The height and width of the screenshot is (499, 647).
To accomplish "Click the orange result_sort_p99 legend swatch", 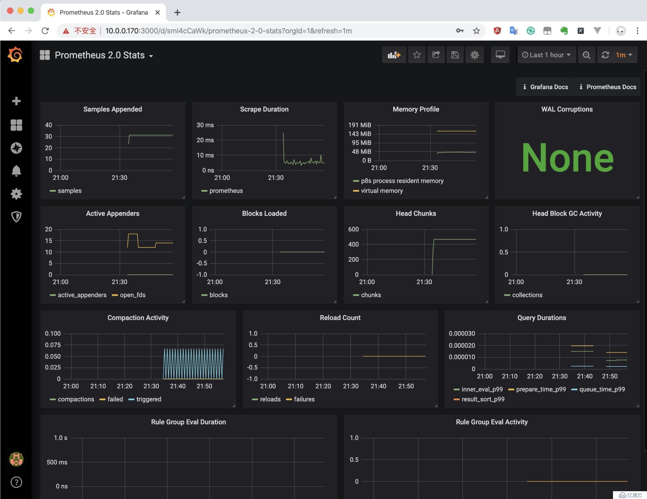I will click(456, 399).
